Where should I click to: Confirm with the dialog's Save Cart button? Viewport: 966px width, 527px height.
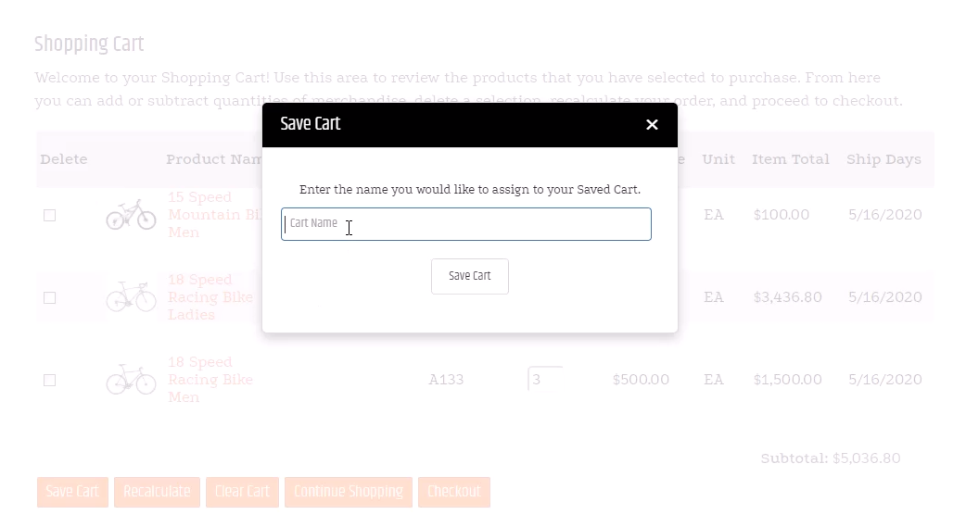click(469, 276)
